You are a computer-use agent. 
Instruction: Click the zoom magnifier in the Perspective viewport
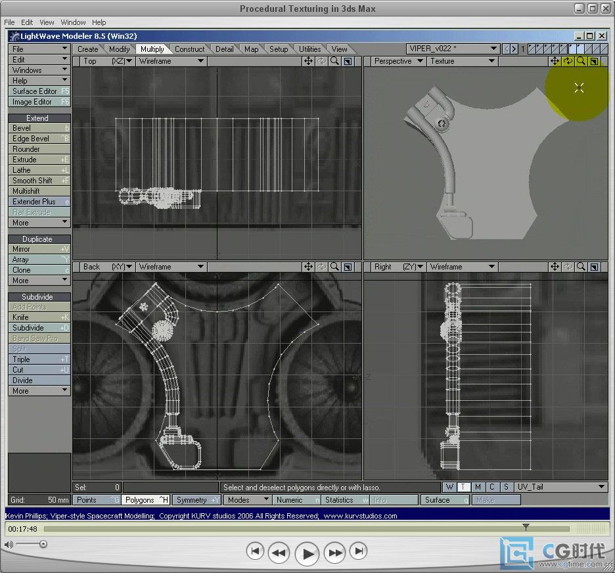581,61
